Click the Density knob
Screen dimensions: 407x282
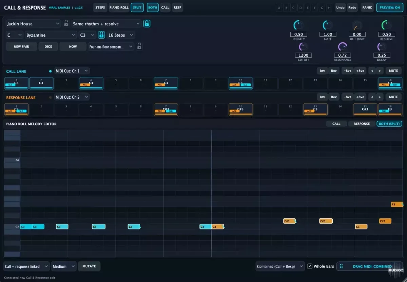(298, 25)
